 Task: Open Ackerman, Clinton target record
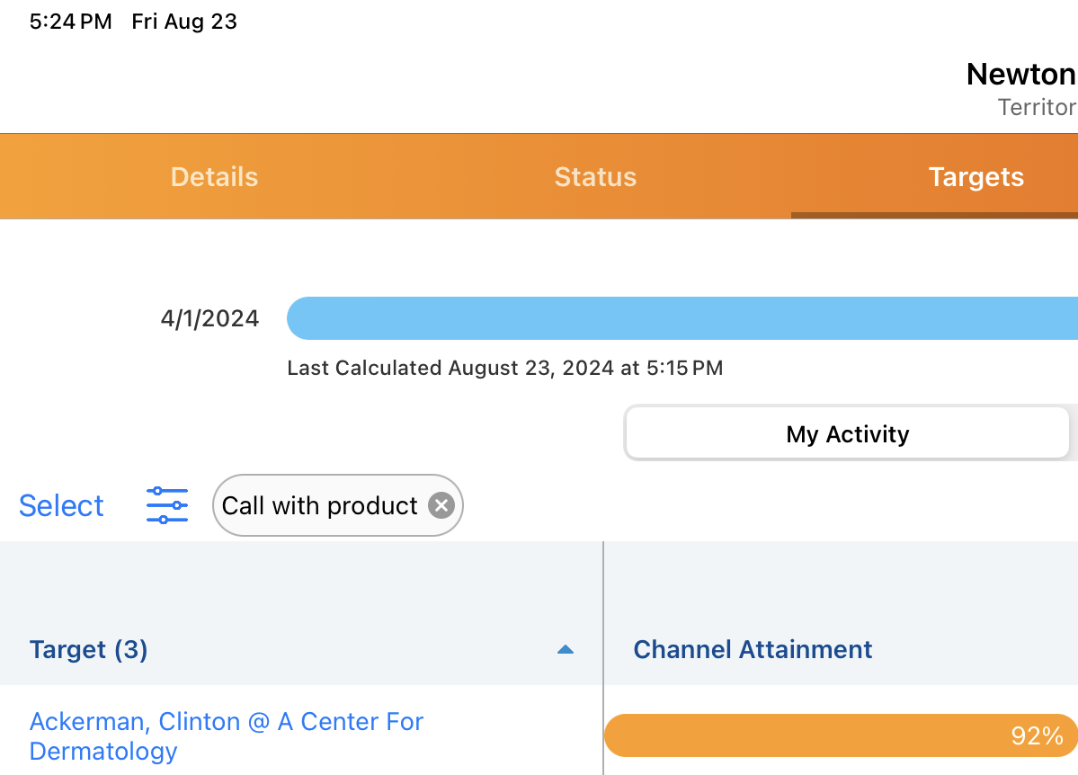click(226, 735)
